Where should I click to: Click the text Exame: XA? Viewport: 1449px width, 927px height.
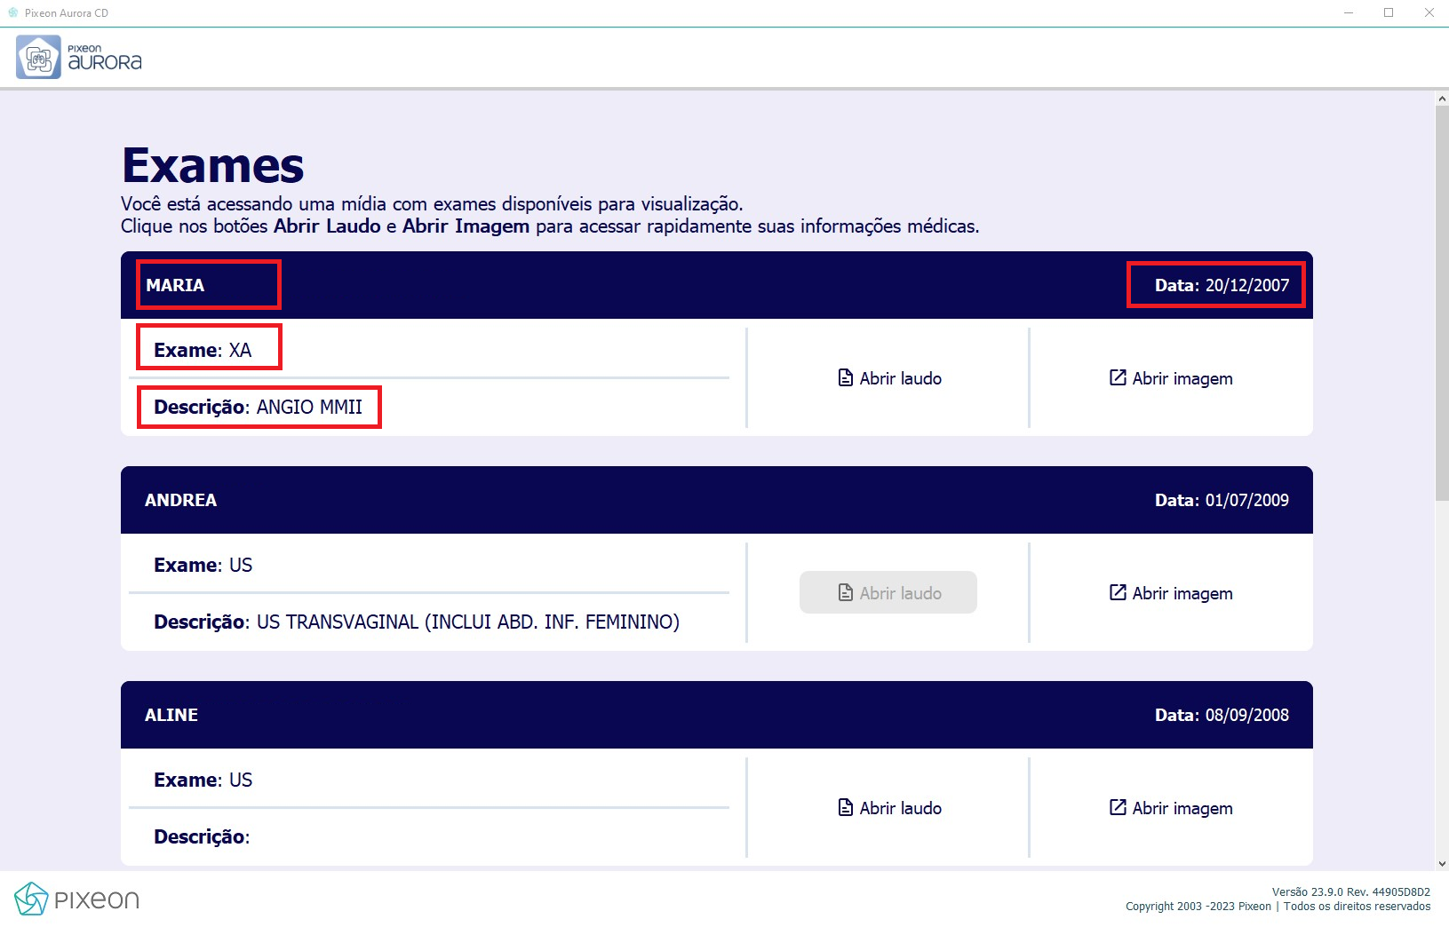203,350
